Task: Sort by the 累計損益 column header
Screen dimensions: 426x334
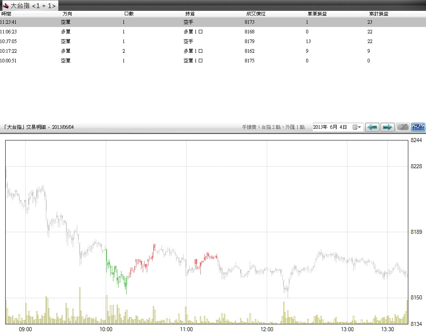Action: [x=379, y=14]
